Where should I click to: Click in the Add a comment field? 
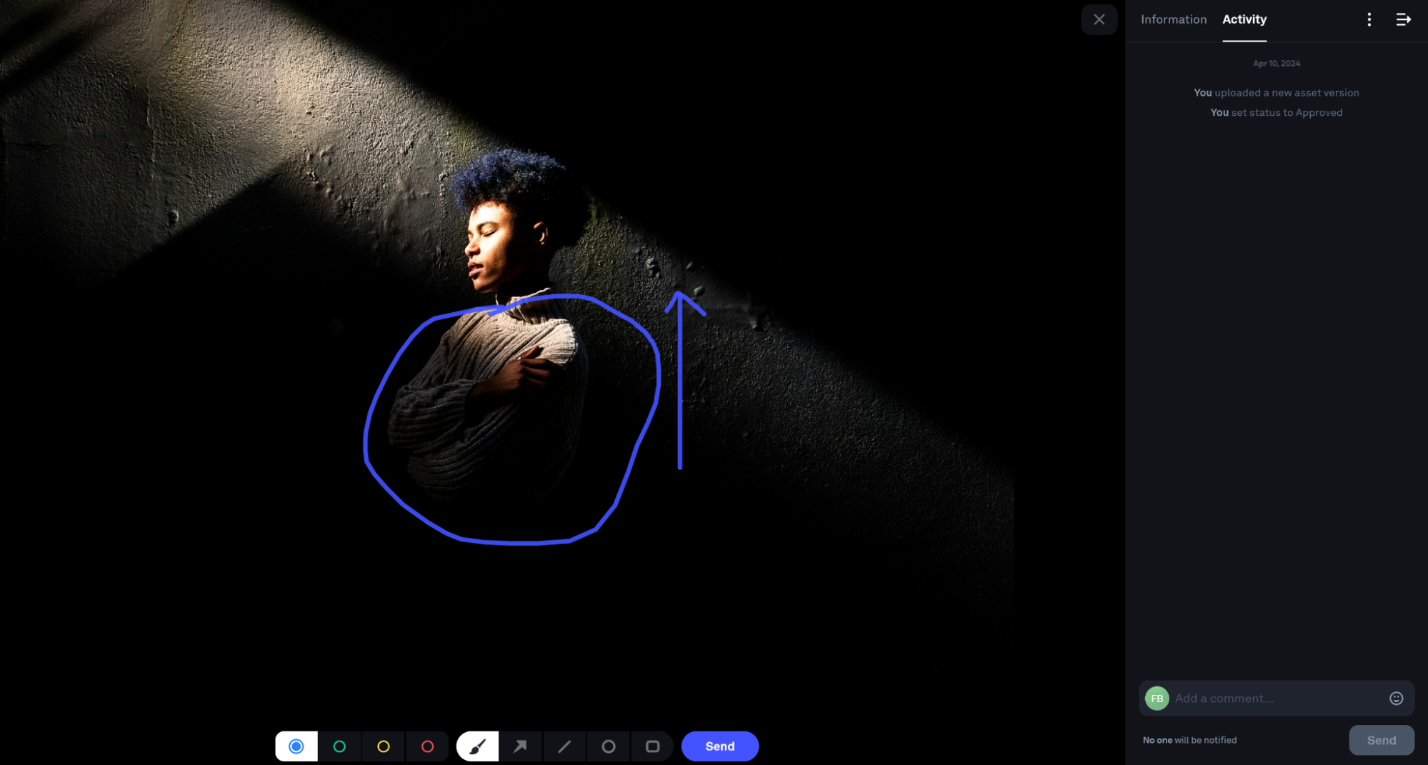pos(1272,698)
